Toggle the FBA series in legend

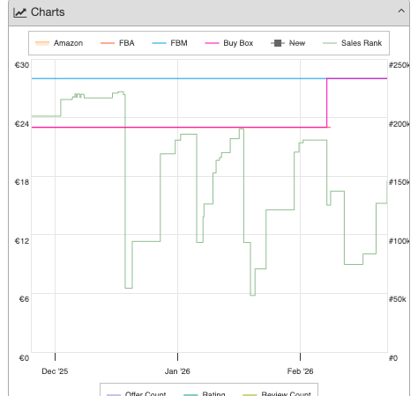coord(117,43)
